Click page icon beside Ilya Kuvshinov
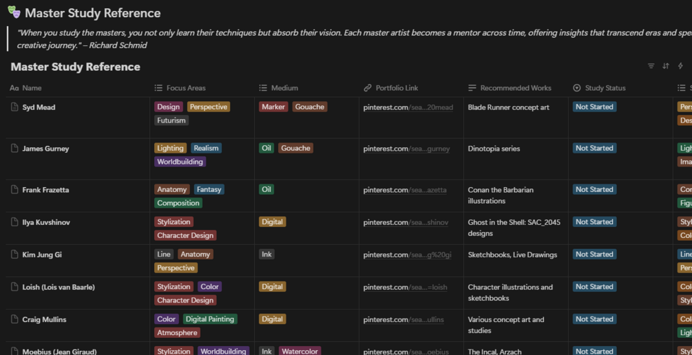692x355 pixels. click(14, 222)
